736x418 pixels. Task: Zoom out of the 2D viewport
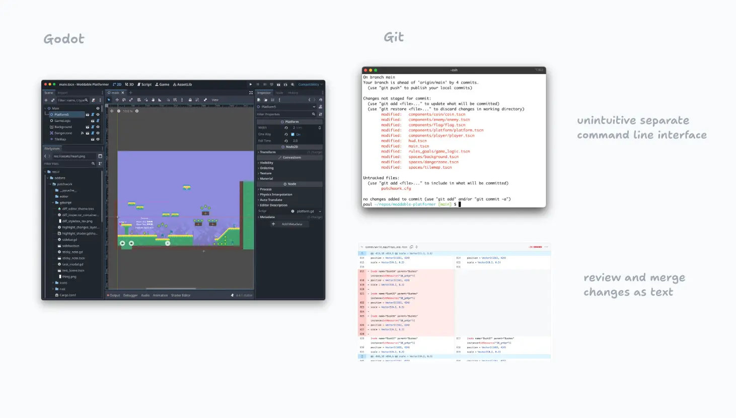coord(119,111)
